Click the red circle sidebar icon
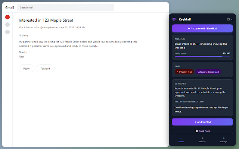This screenshot has height=149, width=239. point(7,17)
